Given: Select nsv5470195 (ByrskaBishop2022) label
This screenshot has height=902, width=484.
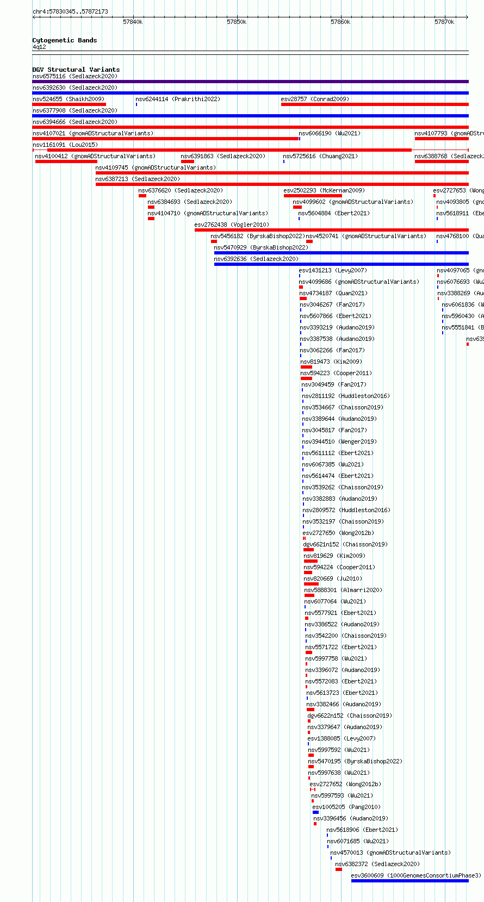Looking at the screenshot, I should [355, 761].
